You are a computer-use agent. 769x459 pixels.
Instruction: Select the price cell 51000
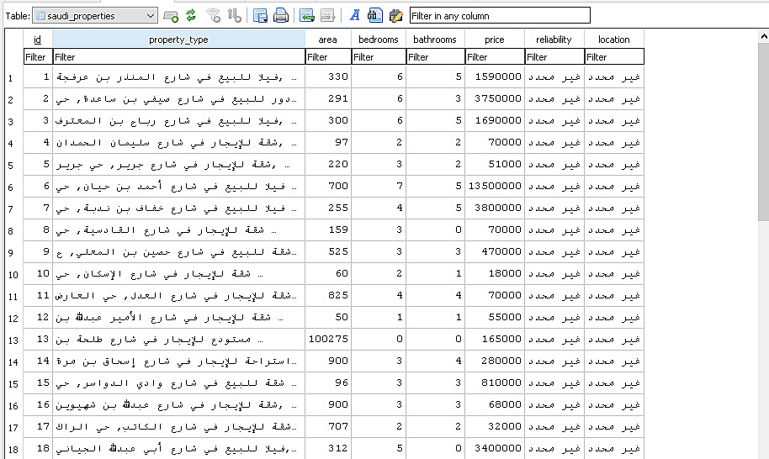point(495,165)
